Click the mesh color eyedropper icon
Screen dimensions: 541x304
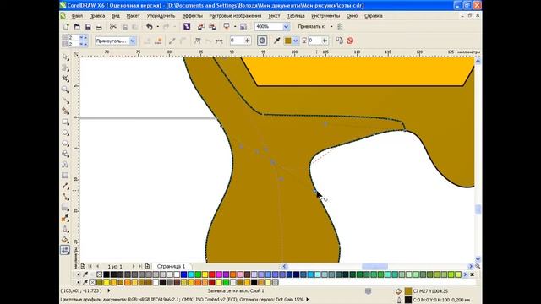point(276,41)
